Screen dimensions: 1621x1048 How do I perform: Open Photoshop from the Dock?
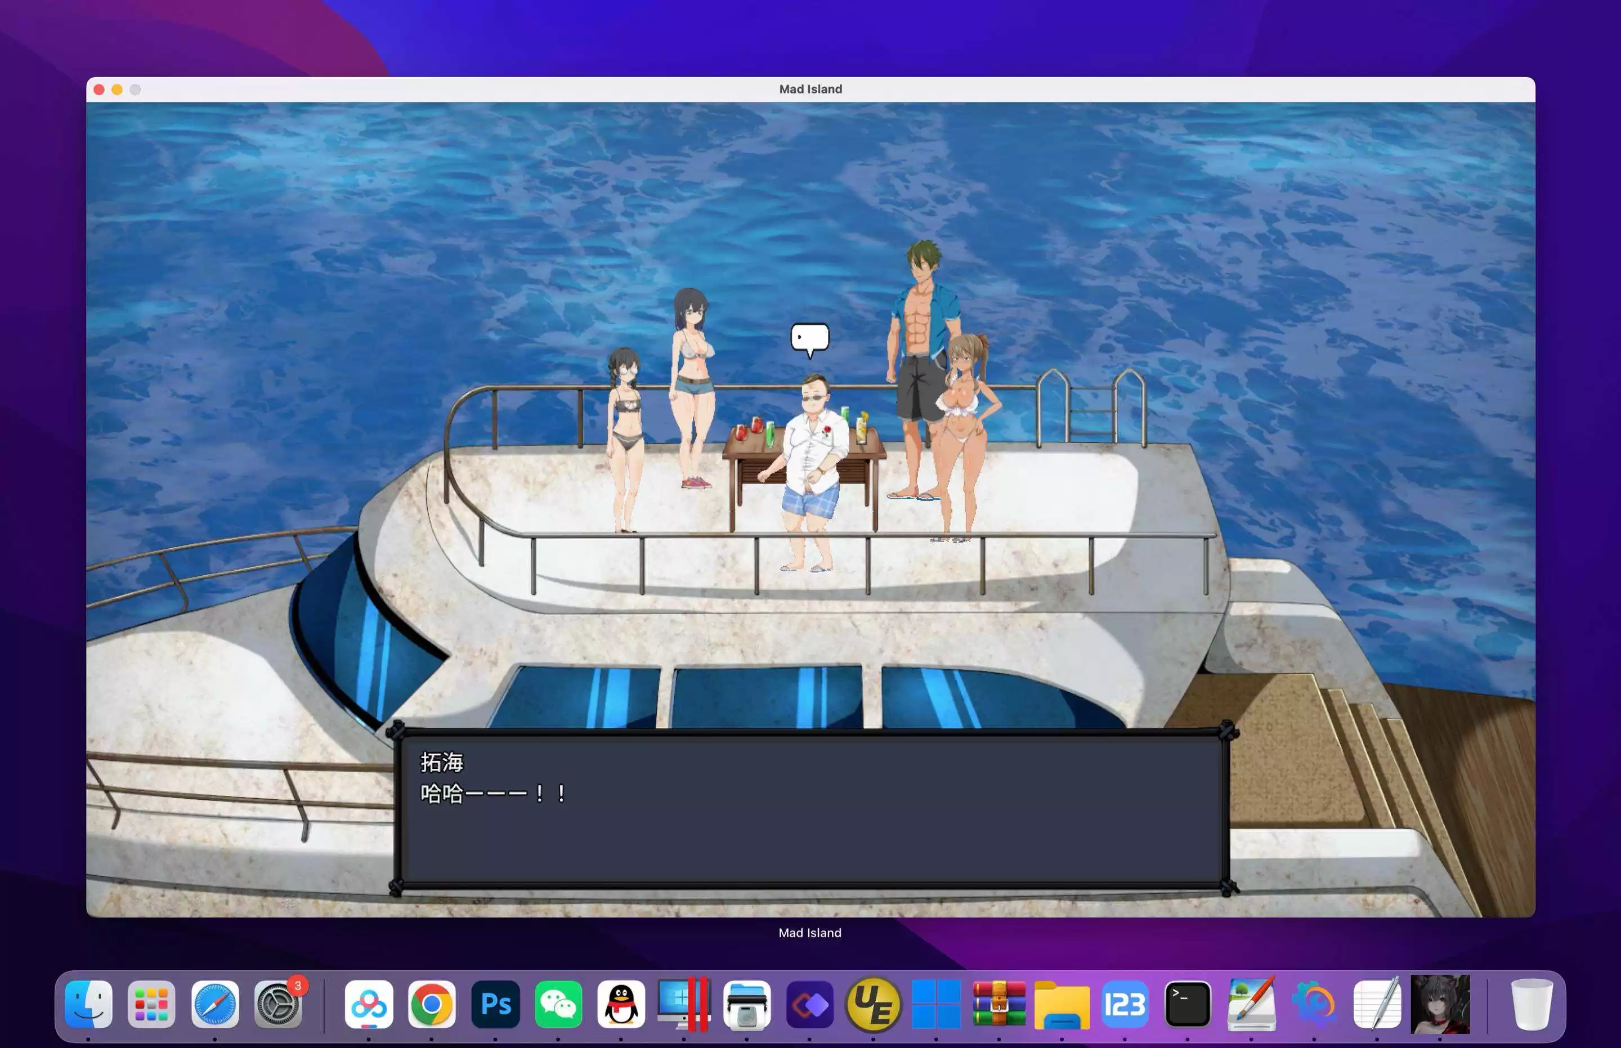pyautogui.click(x=495, y=1005)
